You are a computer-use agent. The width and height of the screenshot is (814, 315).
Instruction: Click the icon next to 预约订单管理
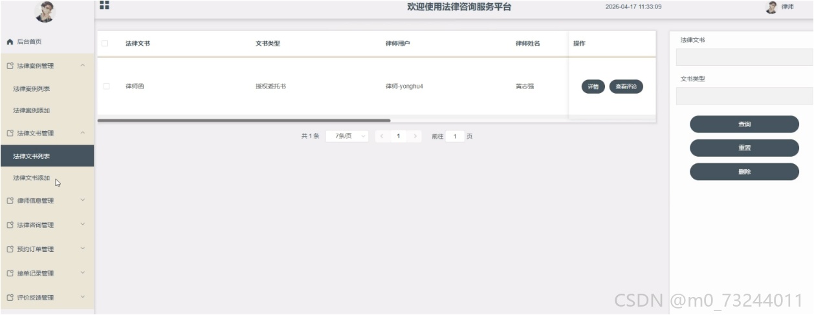tap(10, 249)
